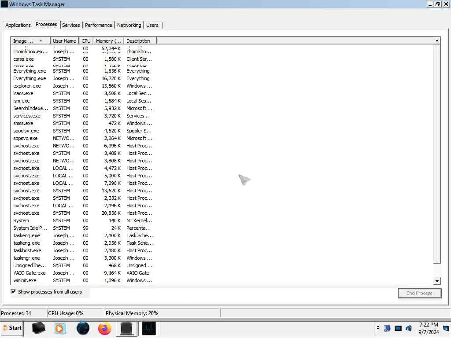Screen dimensions: 451x338
Task: Open the volume tray icon
Action: [408, 328]
